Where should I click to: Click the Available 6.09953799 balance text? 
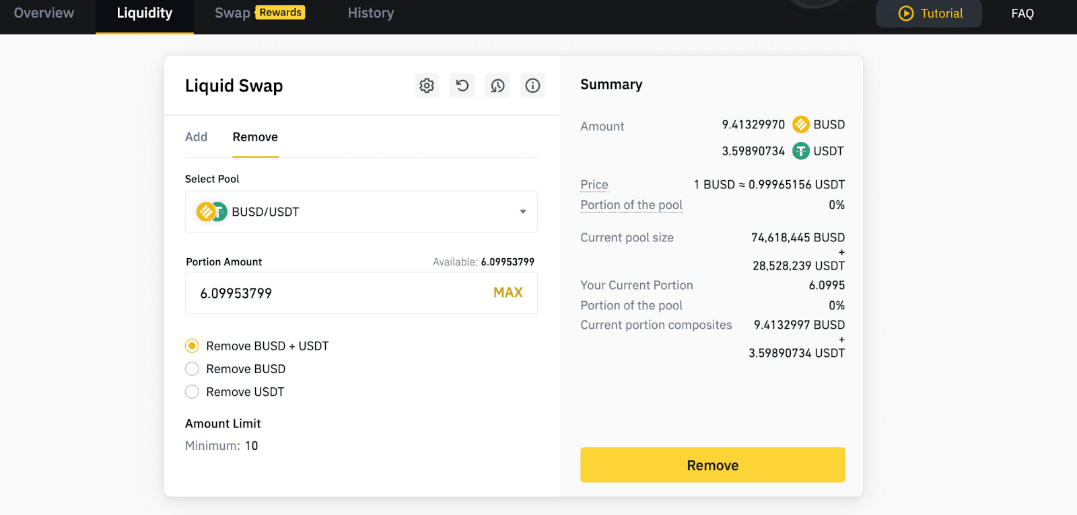(483, 262)
